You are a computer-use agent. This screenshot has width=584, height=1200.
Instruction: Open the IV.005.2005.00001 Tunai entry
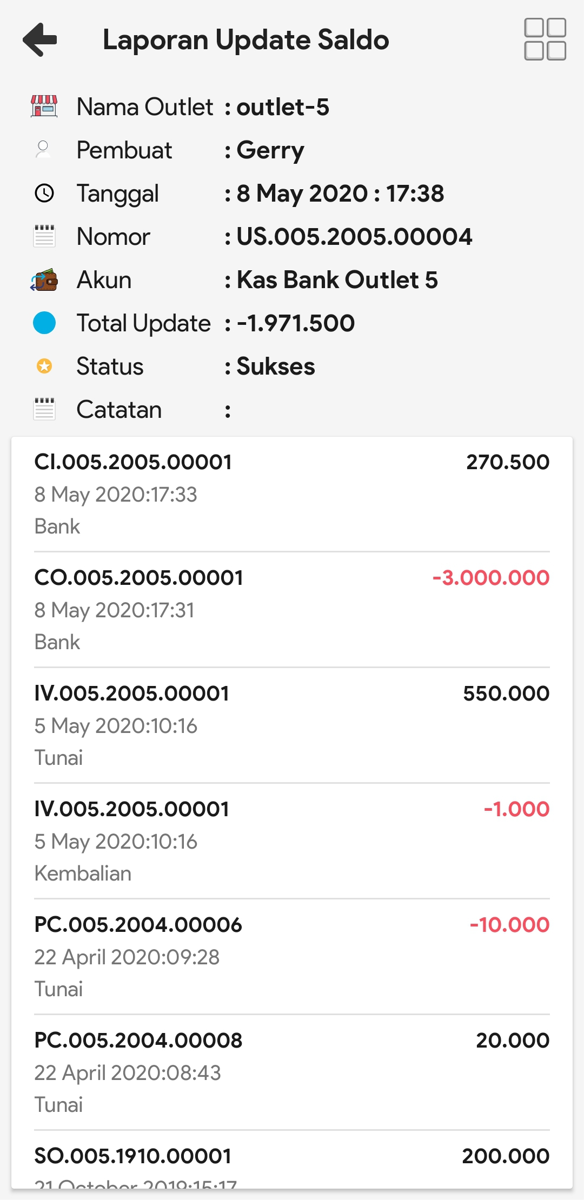pos(292,725)
